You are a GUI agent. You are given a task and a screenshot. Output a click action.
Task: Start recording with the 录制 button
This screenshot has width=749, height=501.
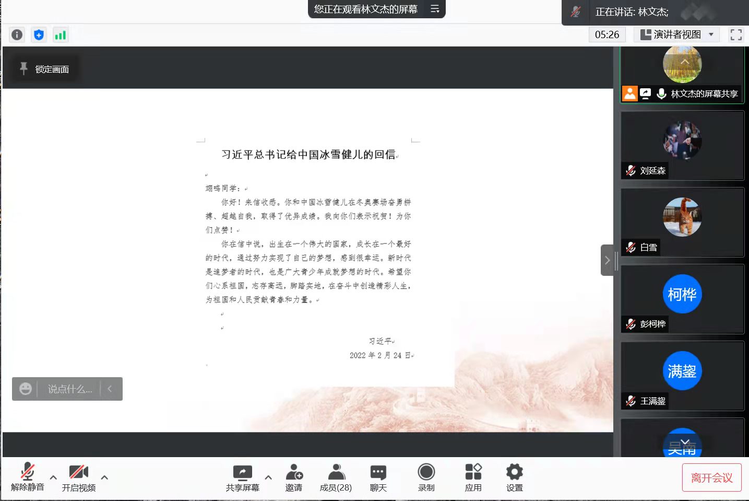(x=426, y=477)
